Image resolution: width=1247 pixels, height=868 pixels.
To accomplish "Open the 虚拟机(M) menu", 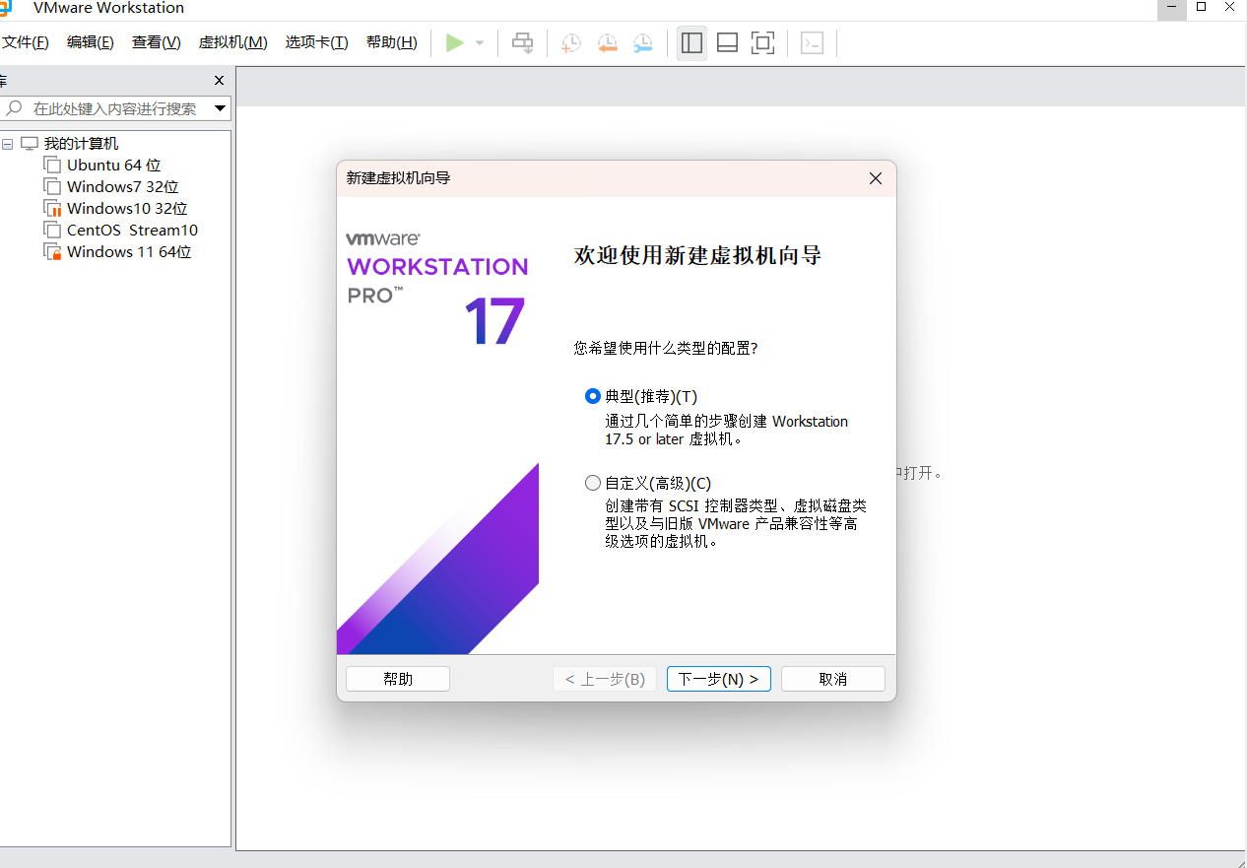I will pos(232,42).
